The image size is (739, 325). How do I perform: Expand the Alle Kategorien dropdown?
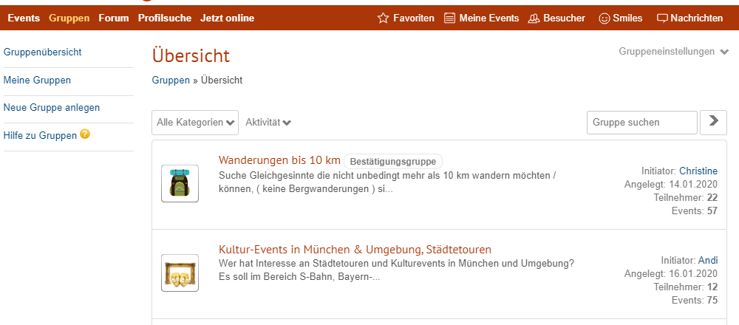pyautogui.click(x=196, y=122)
